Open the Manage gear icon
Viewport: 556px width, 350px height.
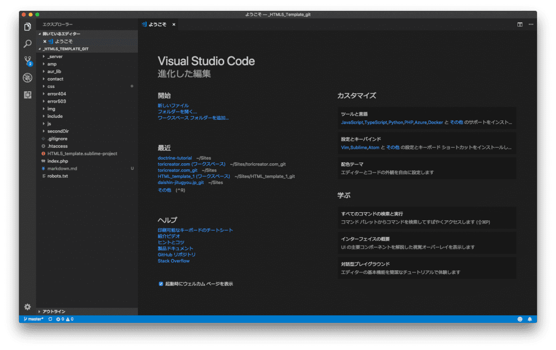point(28,307)
